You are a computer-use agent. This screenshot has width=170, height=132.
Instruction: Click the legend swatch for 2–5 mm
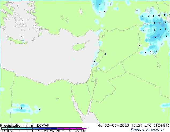click(x=23, y=128)
